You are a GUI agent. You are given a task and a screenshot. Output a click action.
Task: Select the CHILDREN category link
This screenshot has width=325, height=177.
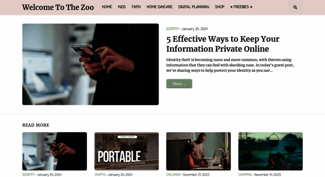point(173,174)
